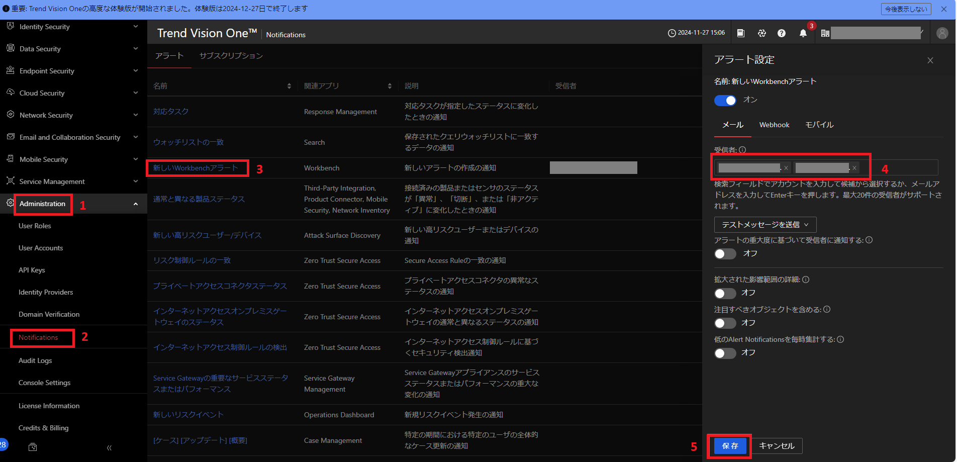Viewport: 957px width, 462px height.
Task: Sort the table by 名前 column
Action: tap(289, 86)
